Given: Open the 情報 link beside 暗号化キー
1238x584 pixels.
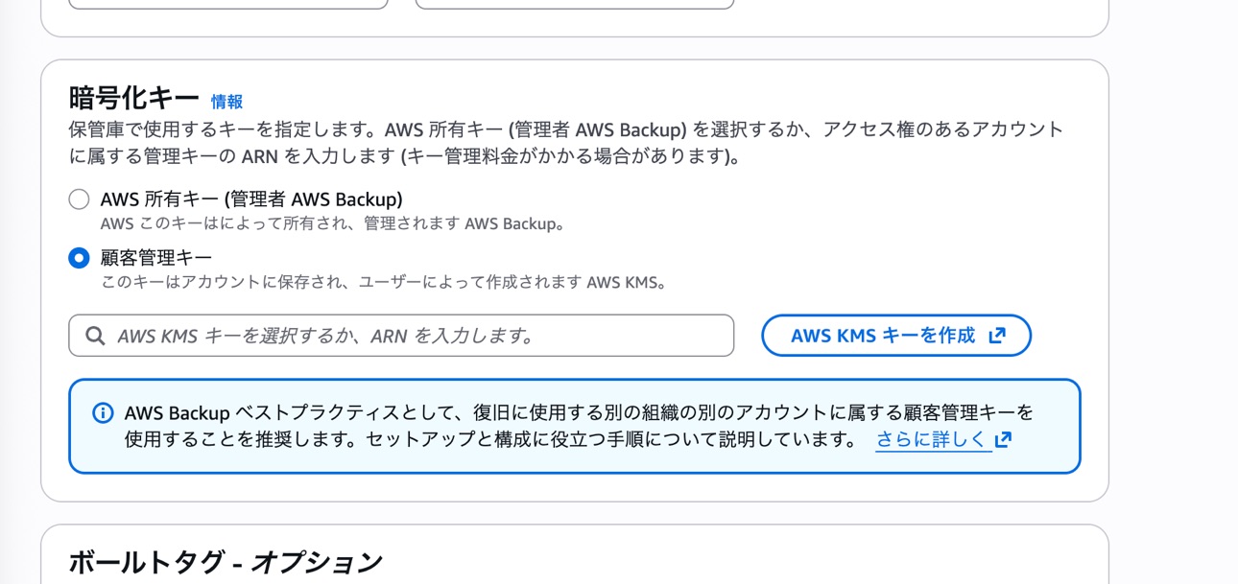Looking at the screenshot, I should [x=227, y=102].
